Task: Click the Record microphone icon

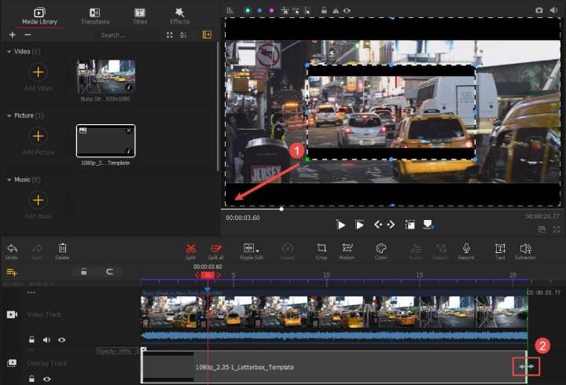Action: pyautogui.click(x=466, y=248)
